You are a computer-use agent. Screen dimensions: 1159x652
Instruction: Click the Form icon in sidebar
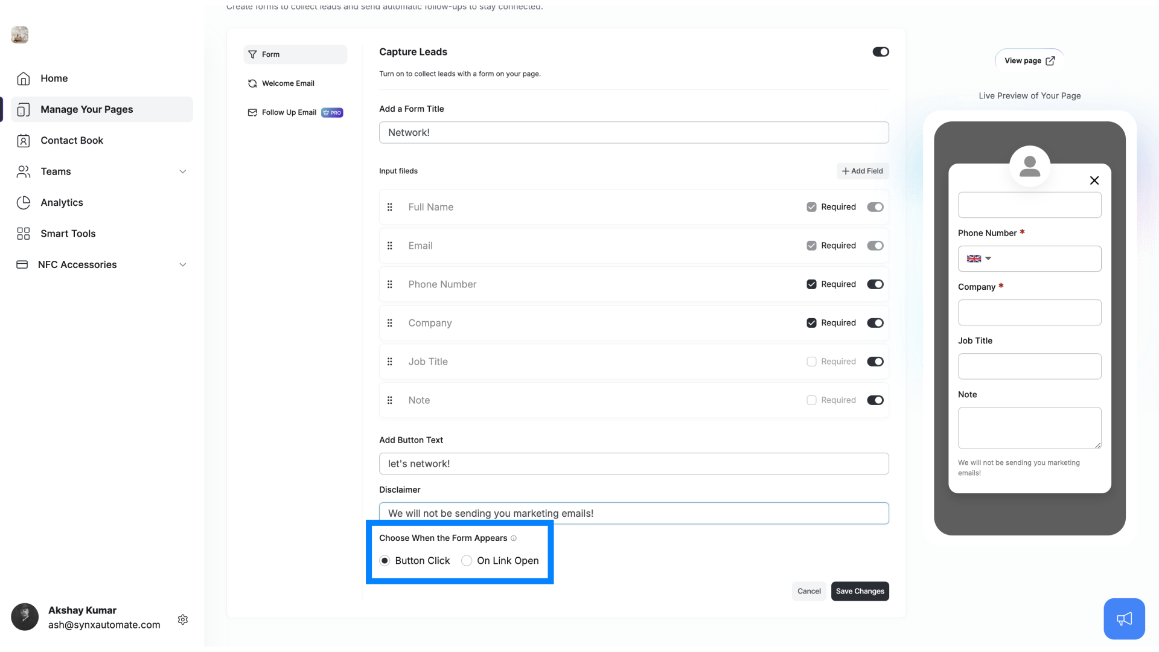pos(252,53)
